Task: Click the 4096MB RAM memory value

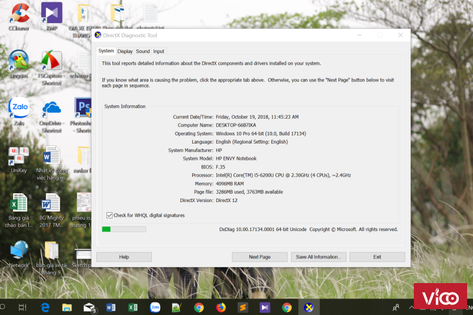Action: [230, 184]
